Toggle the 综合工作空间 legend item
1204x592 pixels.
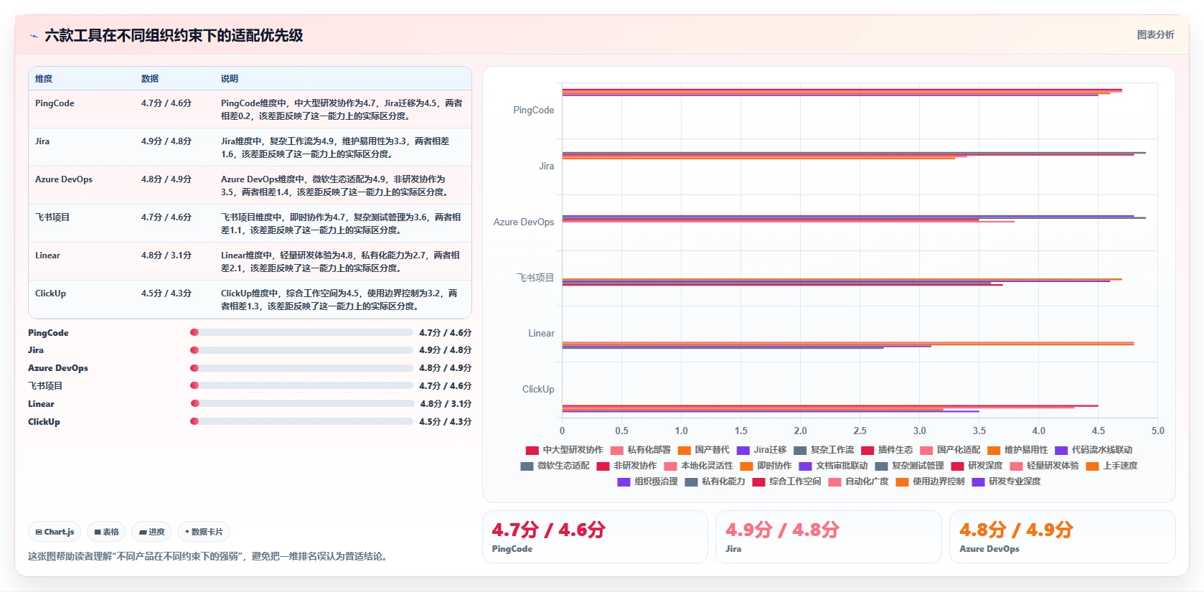point(787,481)
